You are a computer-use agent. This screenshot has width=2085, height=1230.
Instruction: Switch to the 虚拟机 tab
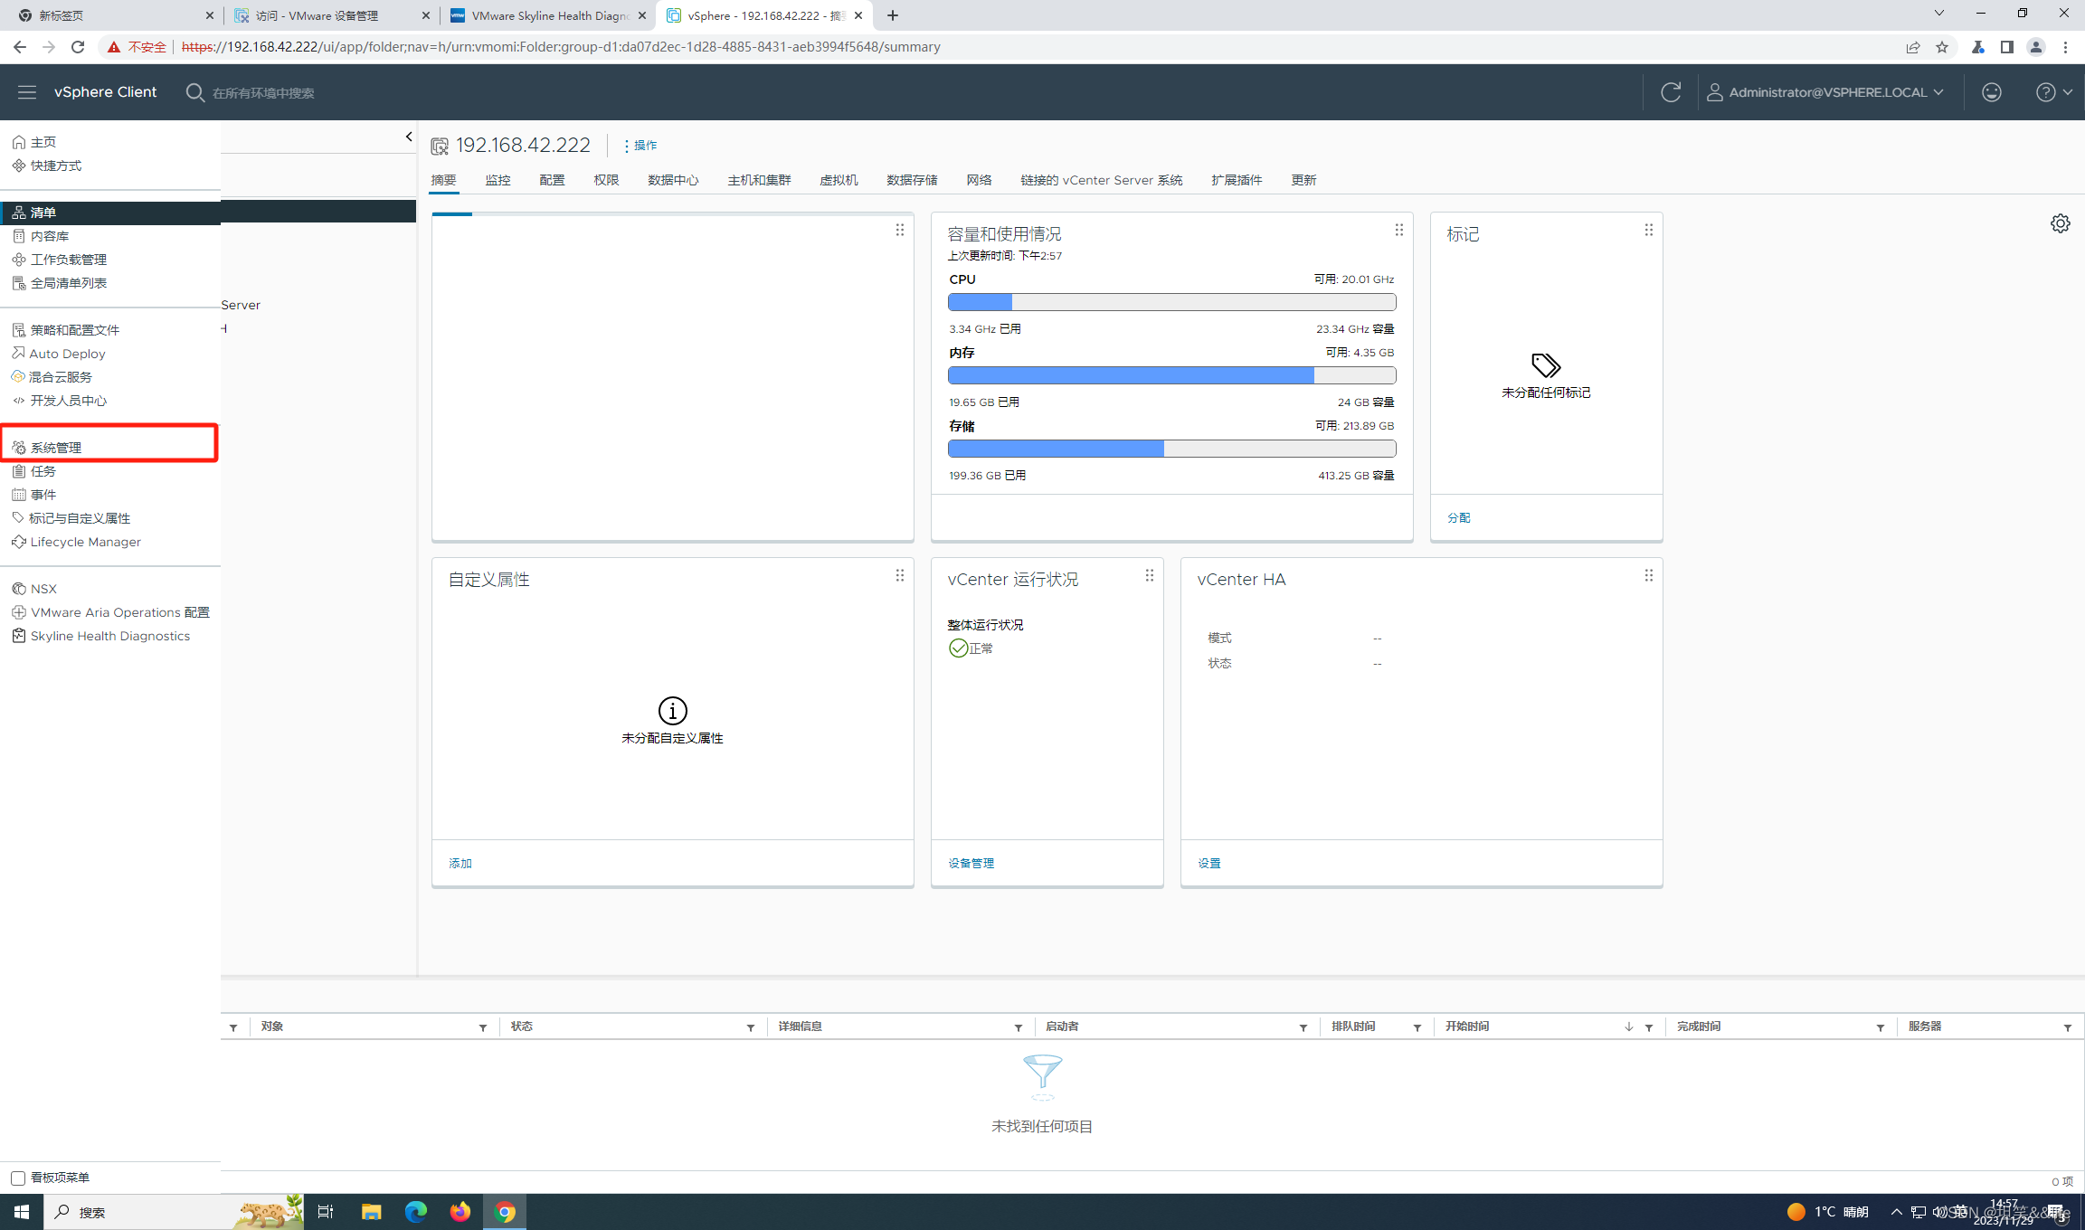839,180
